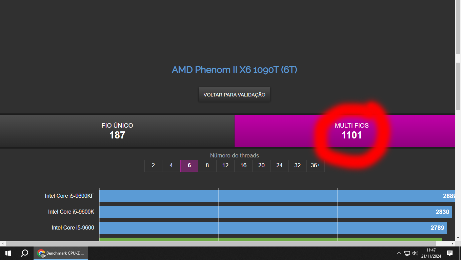This screenshot has width=461, height=260.
Task: Select 2 threads
Action: (153, 166)
